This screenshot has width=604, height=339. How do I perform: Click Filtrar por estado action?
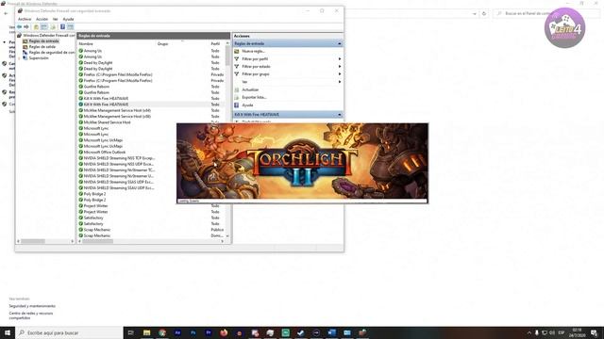pyautogui.click(x=256, y=67)
